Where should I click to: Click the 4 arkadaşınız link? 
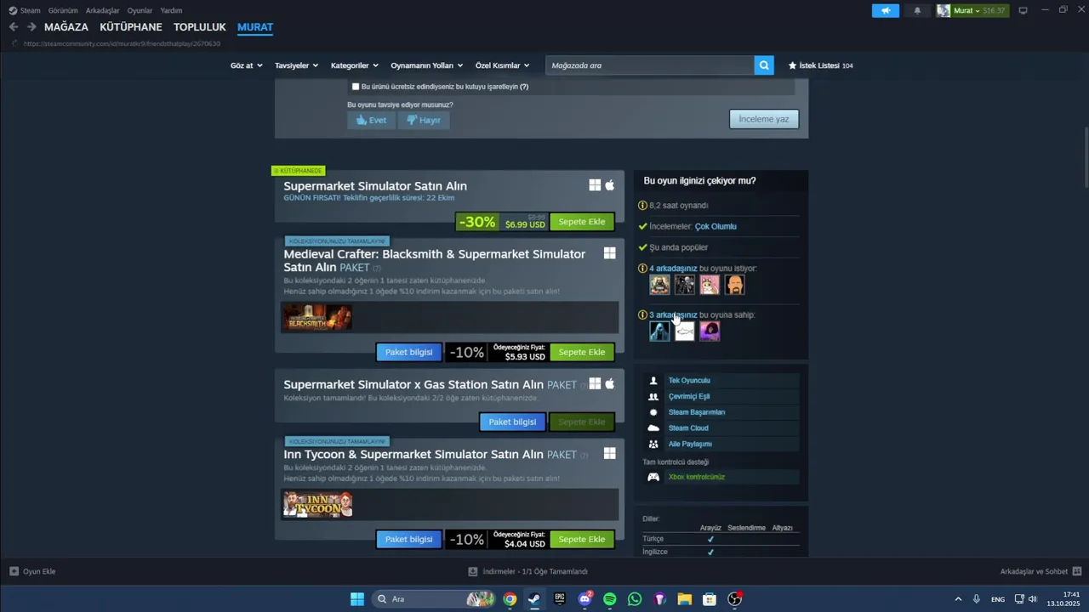(673, 269)
